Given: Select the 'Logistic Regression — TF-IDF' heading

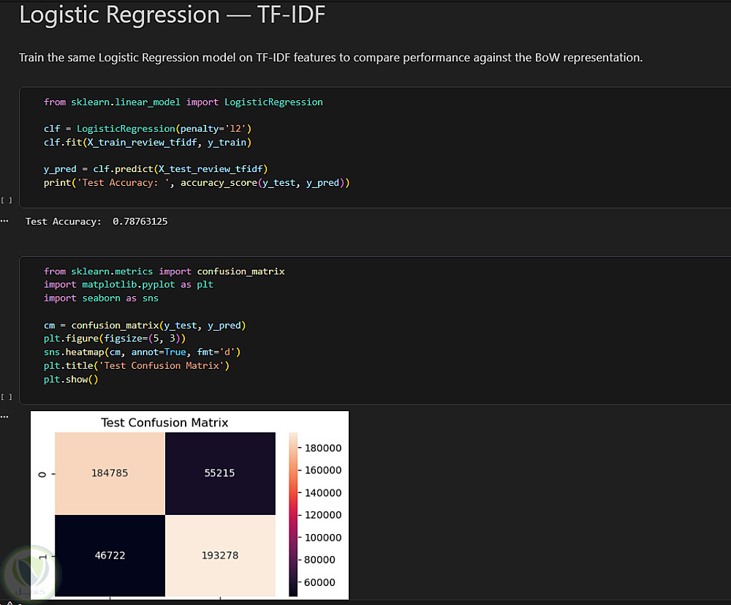Looking at the screenshot, I should pyautogui.click(x=172, y=15).
